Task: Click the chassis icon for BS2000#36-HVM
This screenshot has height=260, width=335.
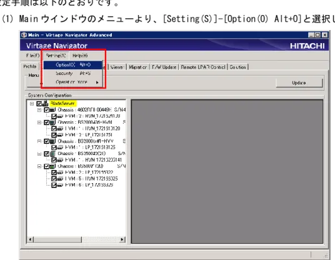Action: click(52, 122)
